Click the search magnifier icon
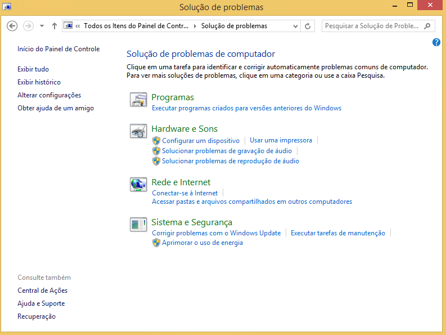The width and height of the screenshot is (446, 335). tap(427, 26)
